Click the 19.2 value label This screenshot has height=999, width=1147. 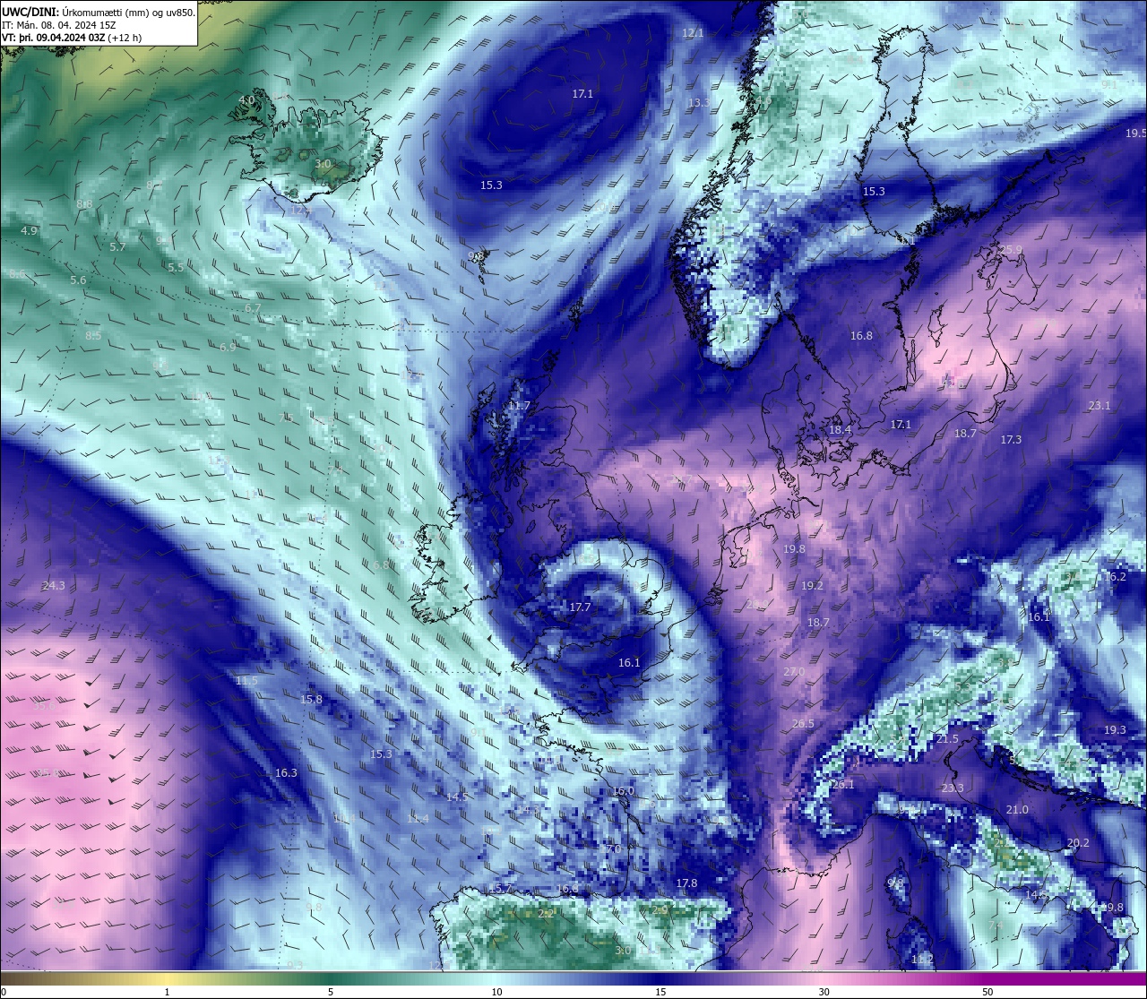coord(812,585)
